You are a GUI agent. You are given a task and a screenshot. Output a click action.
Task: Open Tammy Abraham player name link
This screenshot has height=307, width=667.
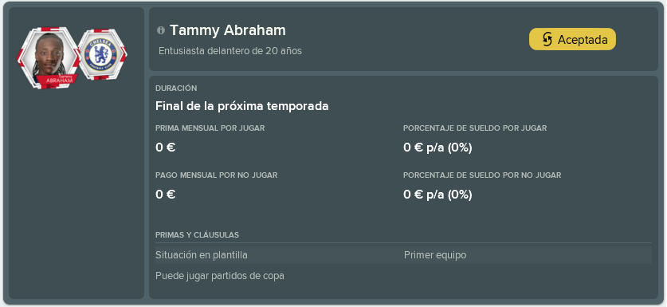(x=228, y=30)
